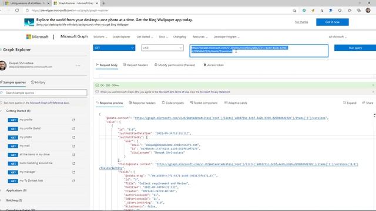Click the No thanks link
376x211 pixels.
301,22
